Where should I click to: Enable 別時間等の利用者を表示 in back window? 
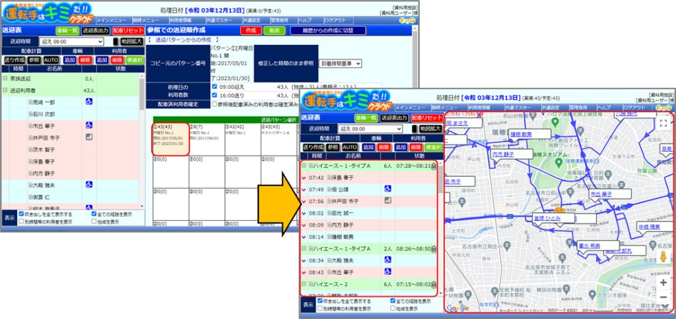point(21,221)
